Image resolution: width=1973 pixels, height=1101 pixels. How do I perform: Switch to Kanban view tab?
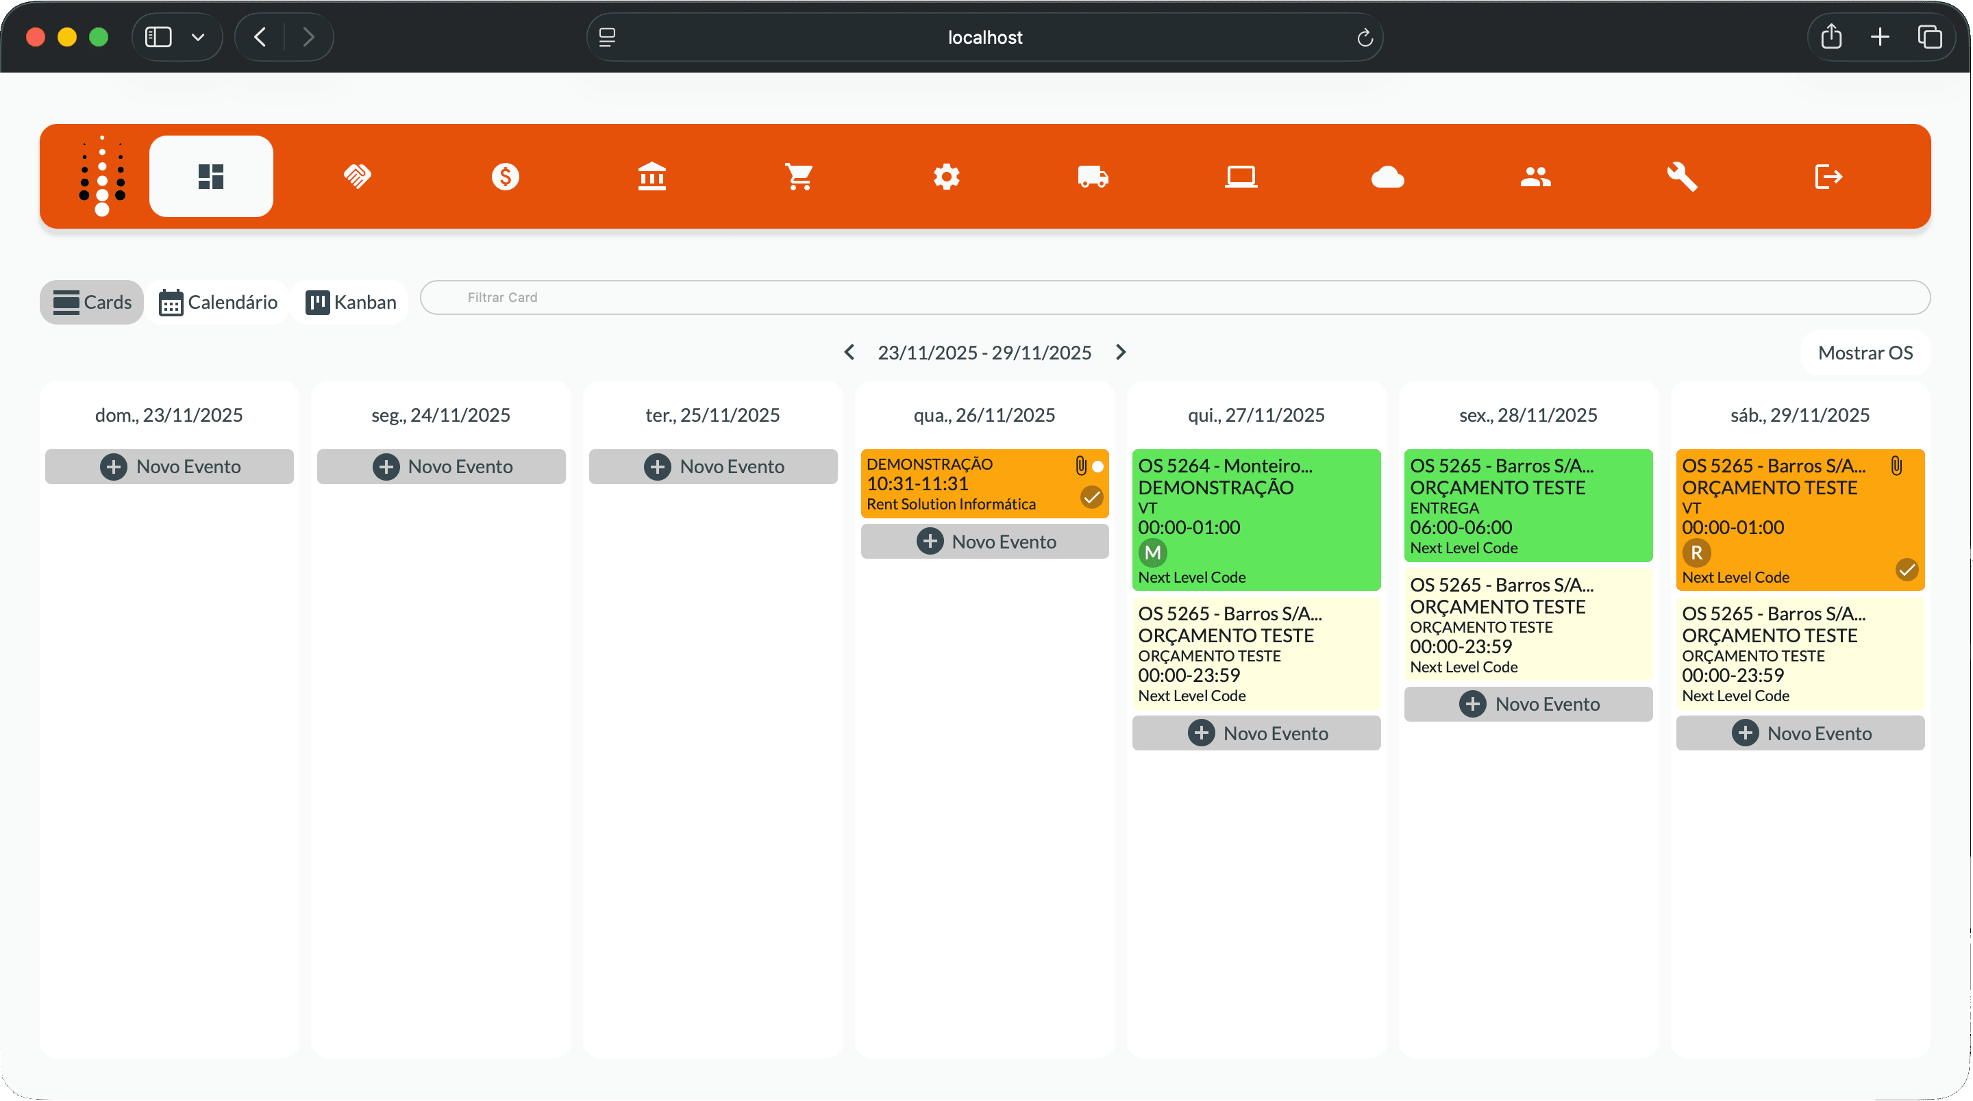(x=351, y=303)
